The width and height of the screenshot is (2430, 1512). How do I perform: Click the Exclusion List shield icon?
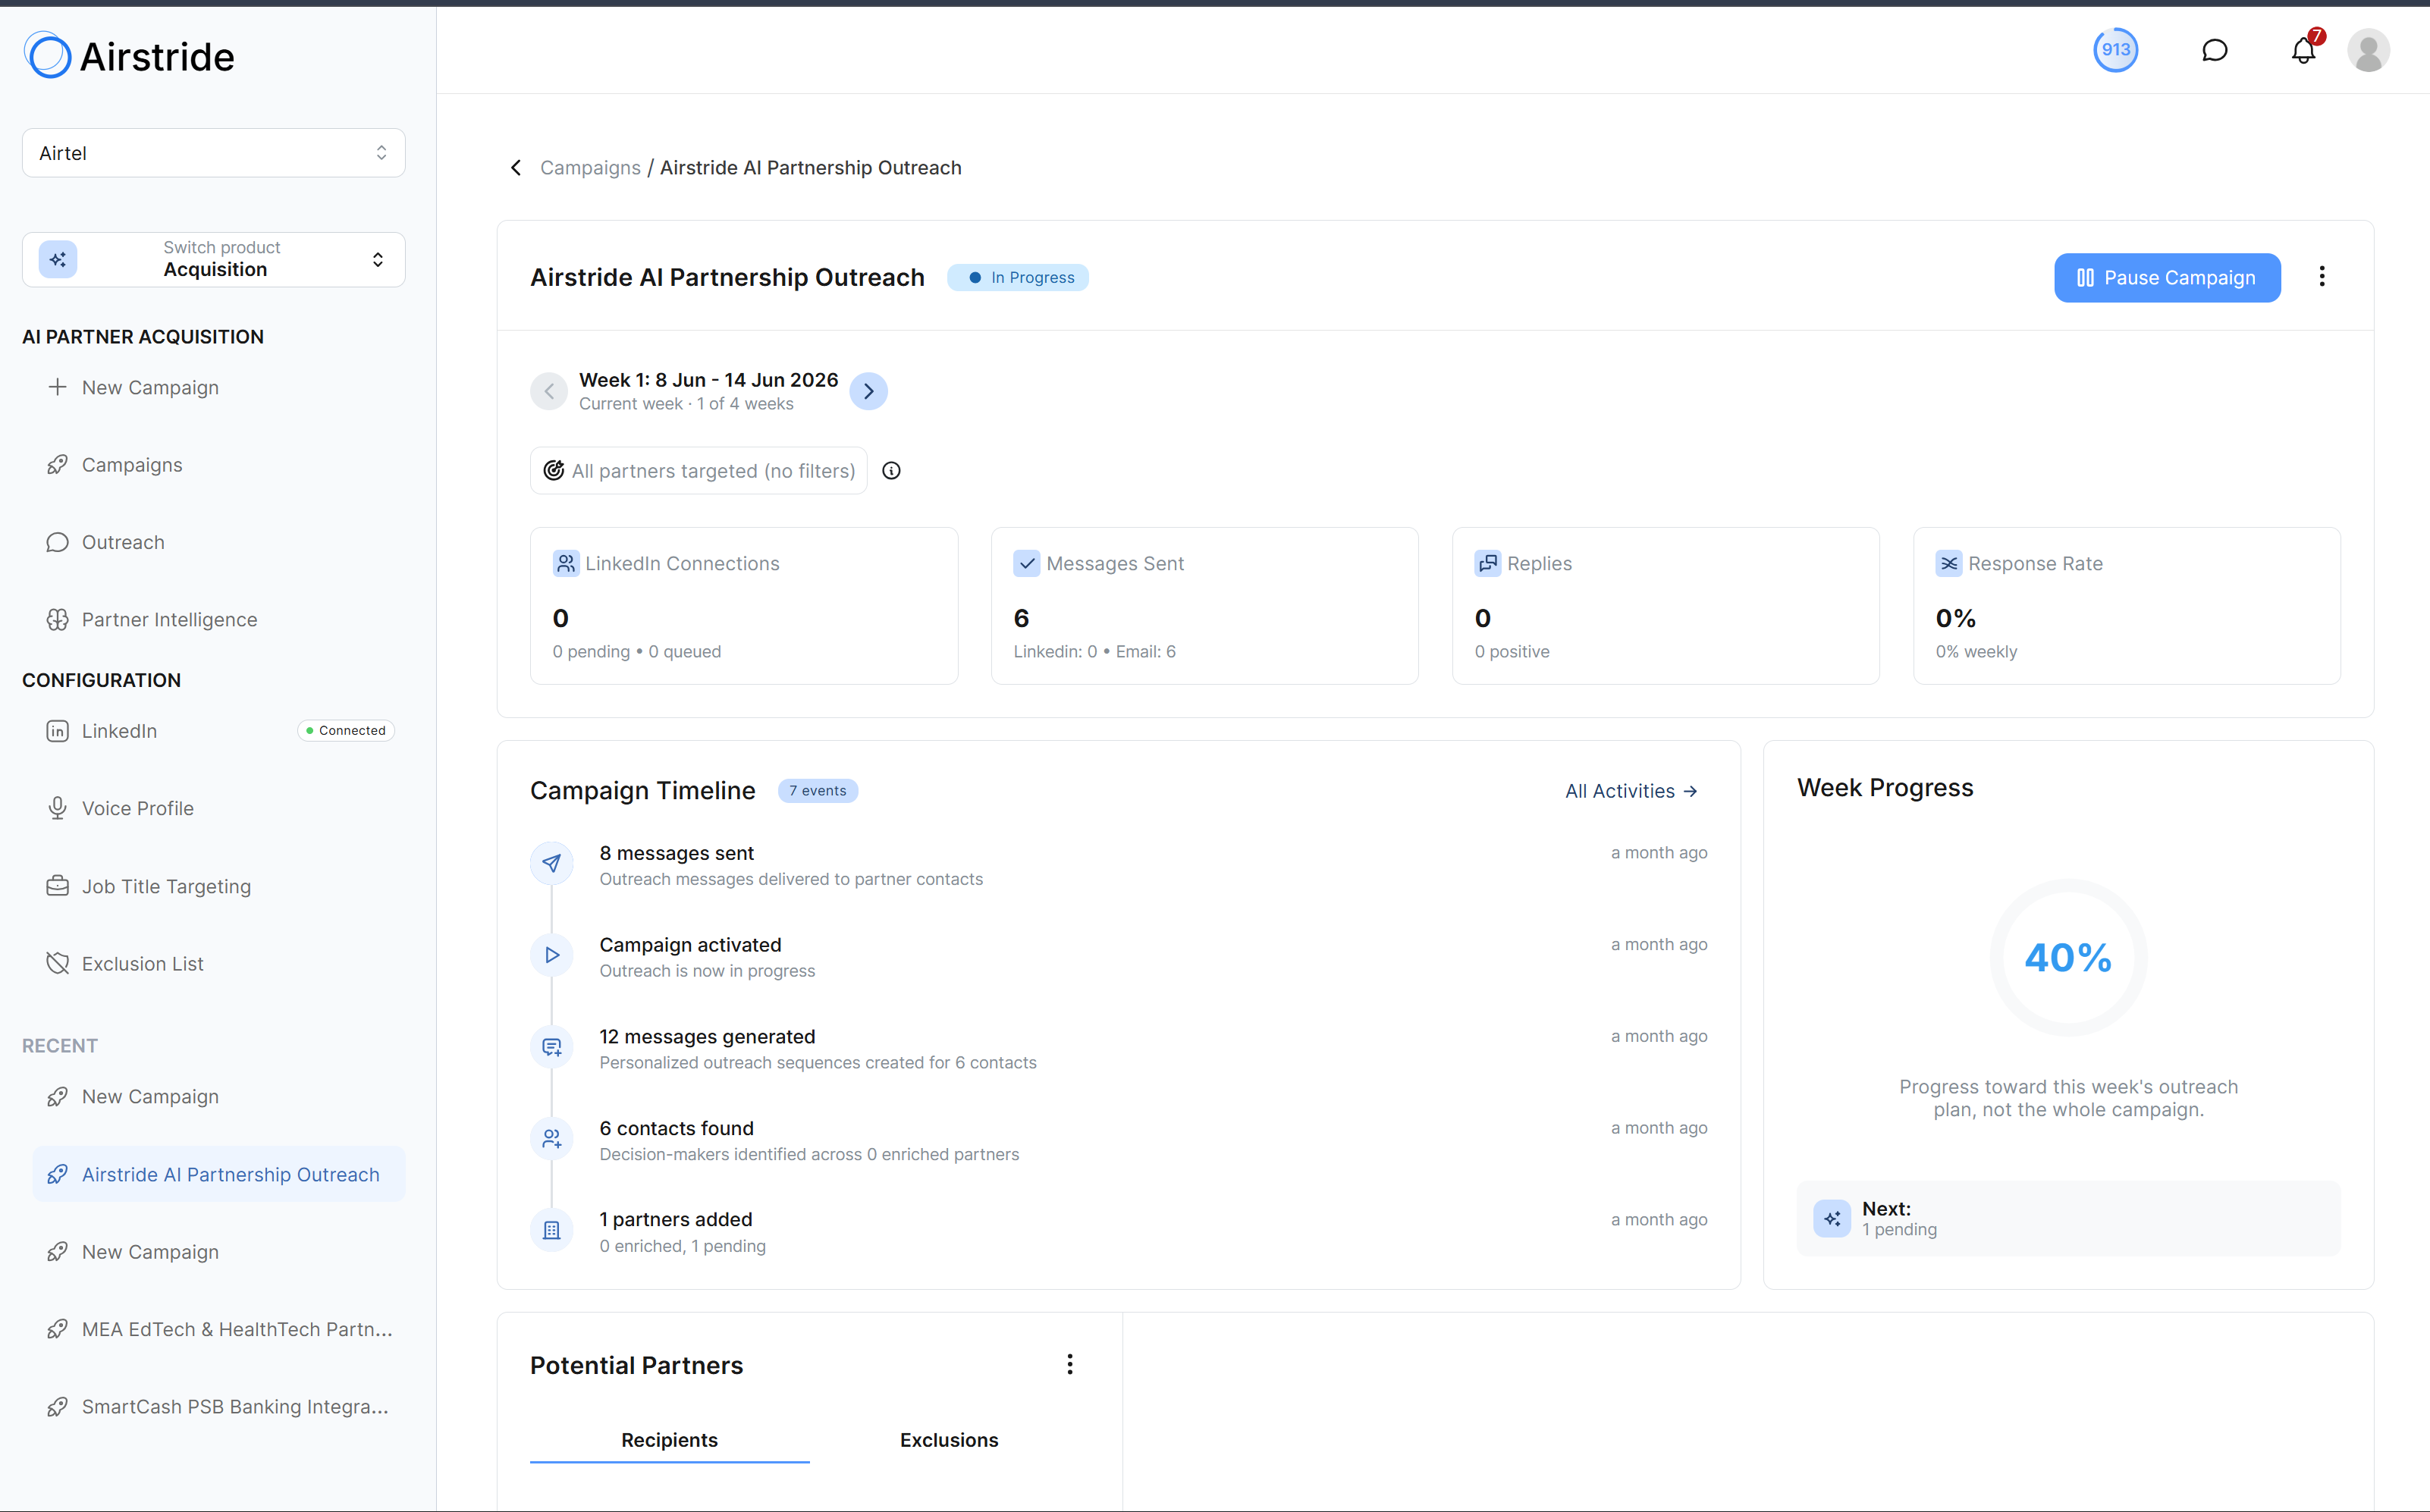(x=58, y=964)
